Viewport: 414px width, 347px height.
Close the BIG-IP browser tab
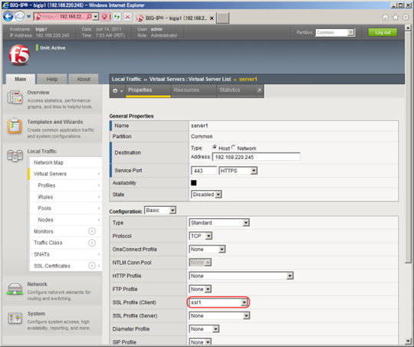point(212,18)
